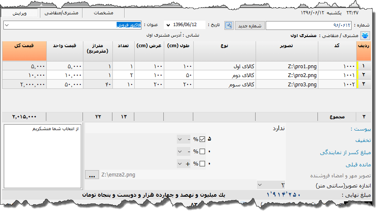Click the کالای اول type cell

(x=224, y=66)
